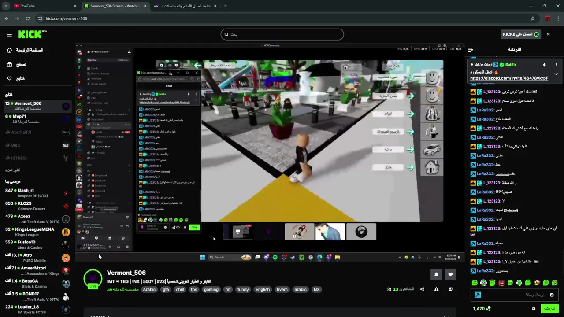
Task: Select the chill tag
Action: coord(180,289)
